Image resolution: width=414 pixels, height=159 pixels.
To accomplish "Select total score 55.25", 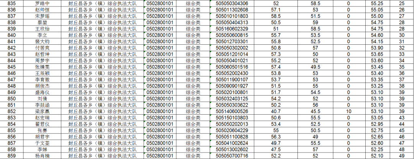I will pyautogui.click(x=377, y=3).
